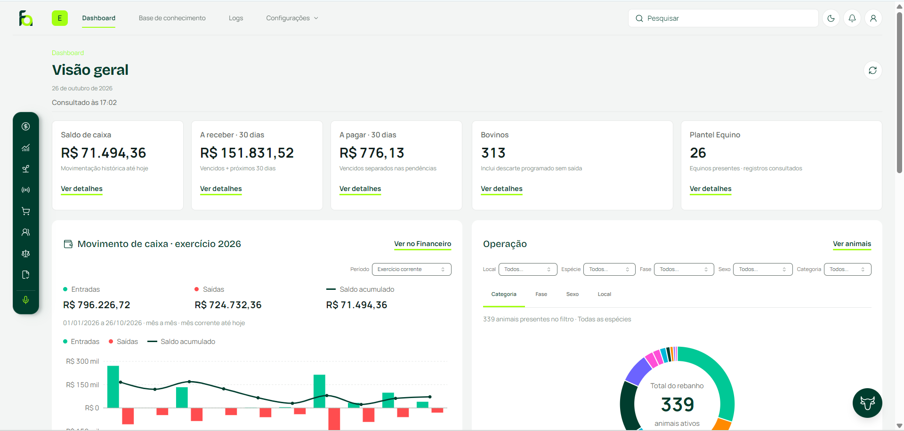Open the broadcast signal icon in sidebar
The image size is (904, 431).
[26, 190]
